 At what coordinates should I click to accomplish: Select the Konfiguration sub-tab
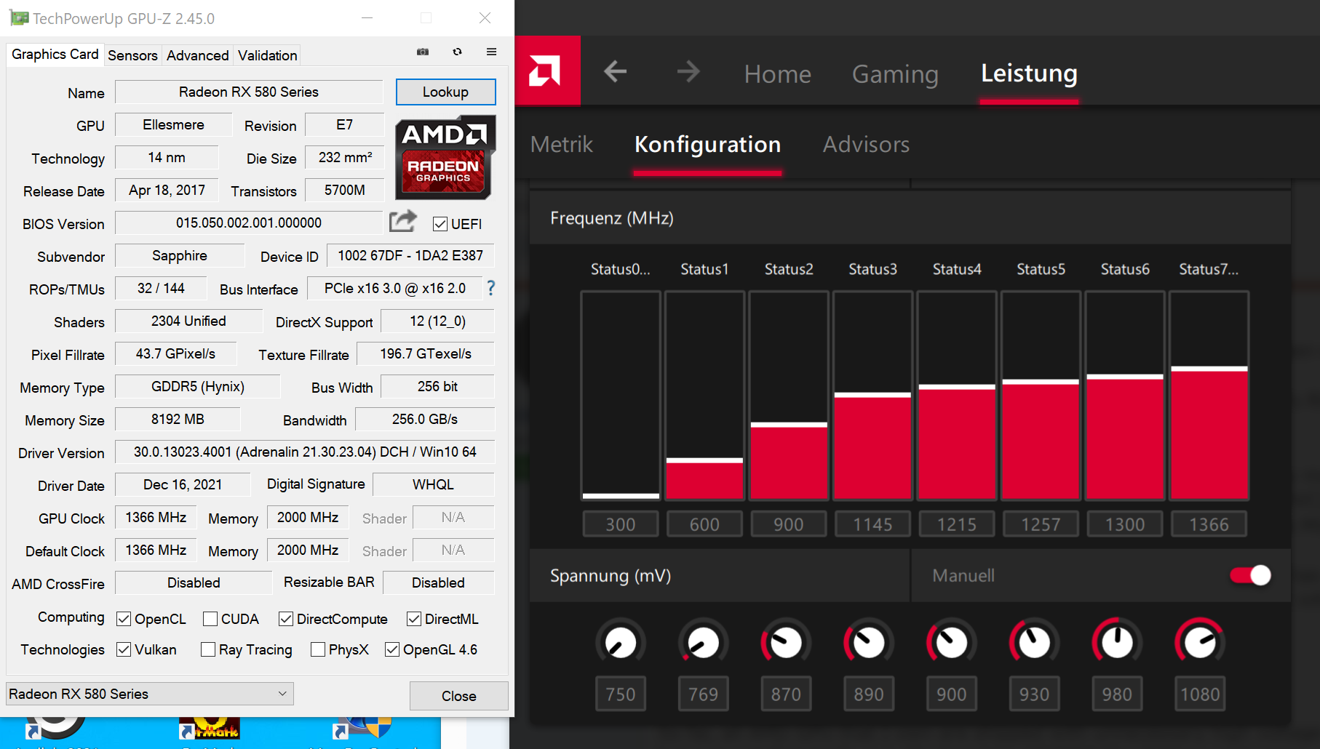[707, 144]
